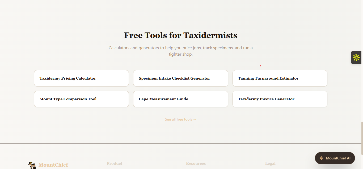Select the Legal footer heading
The height and width of the screenshot is (169, 363).
click(270, 163)
